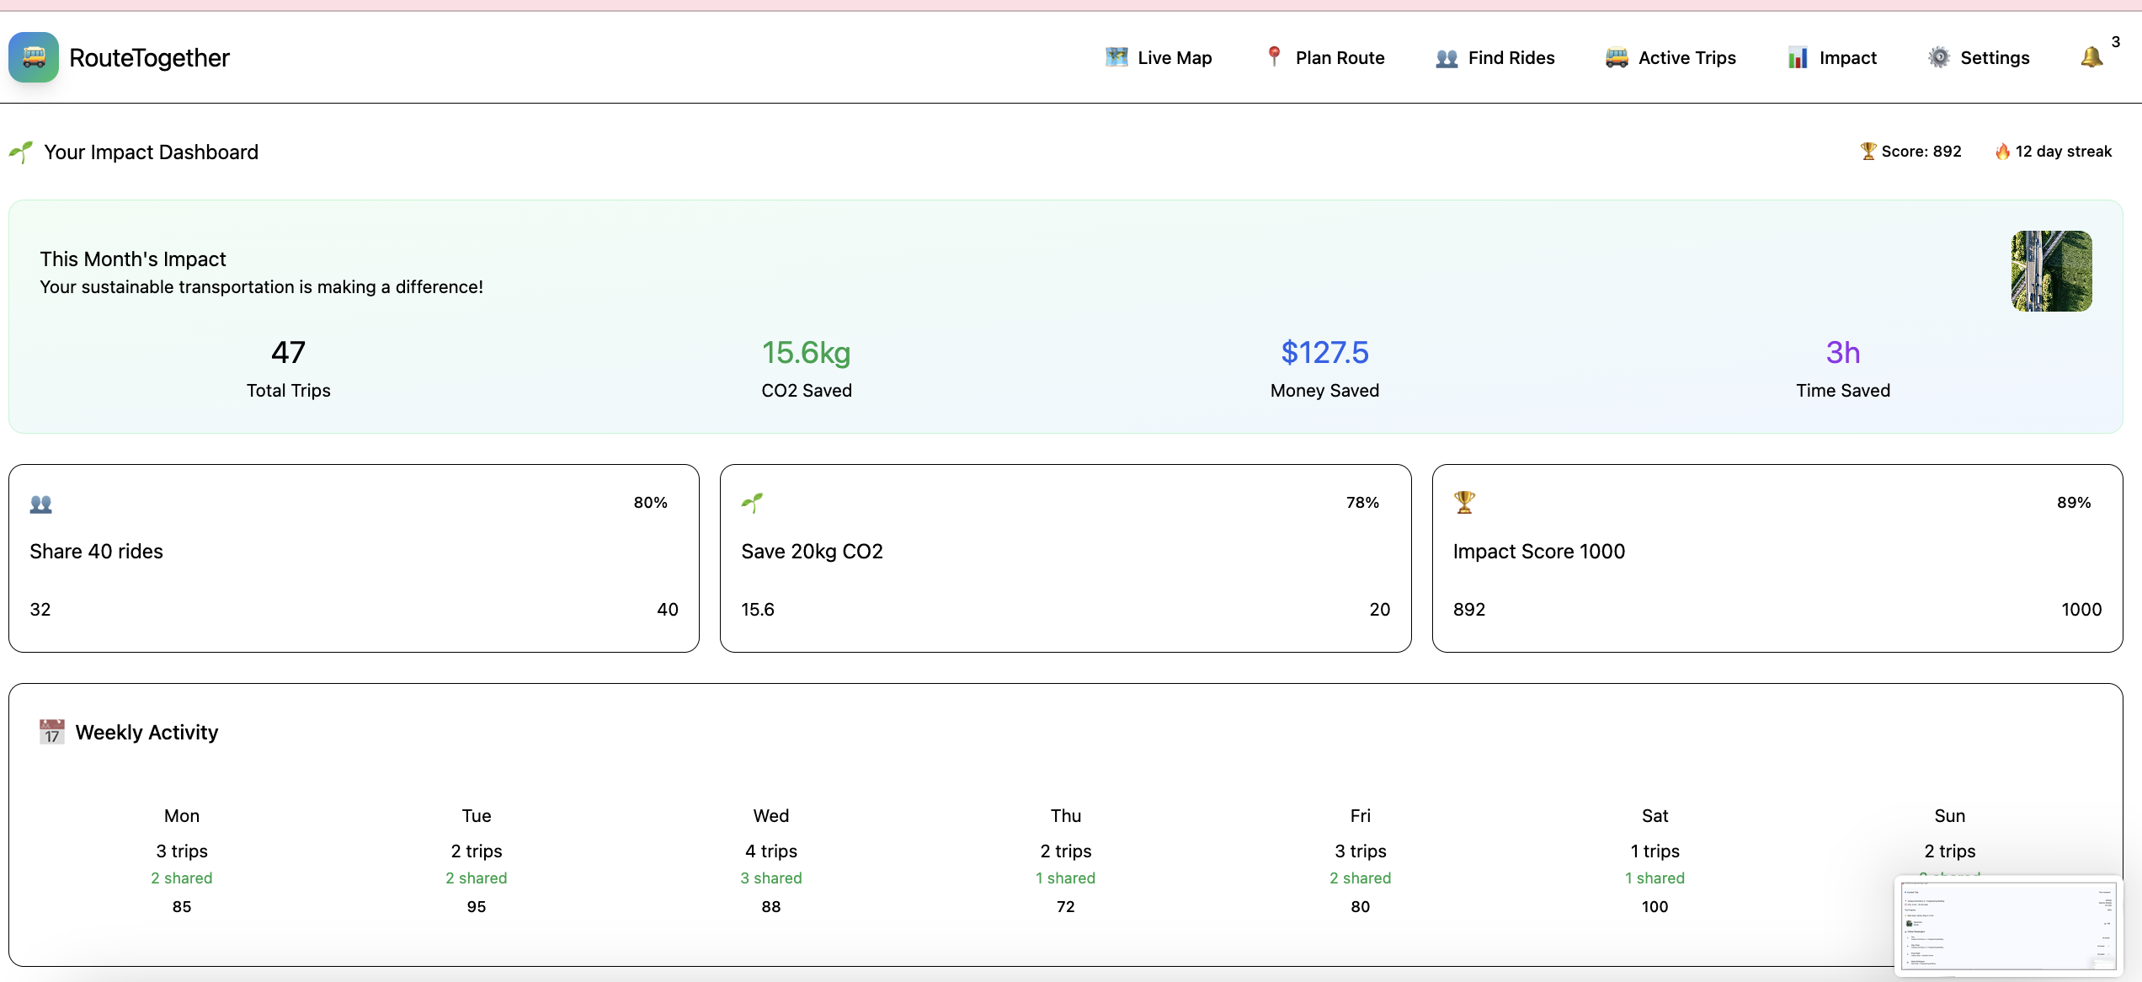Click the trophy icon beside Score 892
2142x982 pixels.
point(1868,151)
